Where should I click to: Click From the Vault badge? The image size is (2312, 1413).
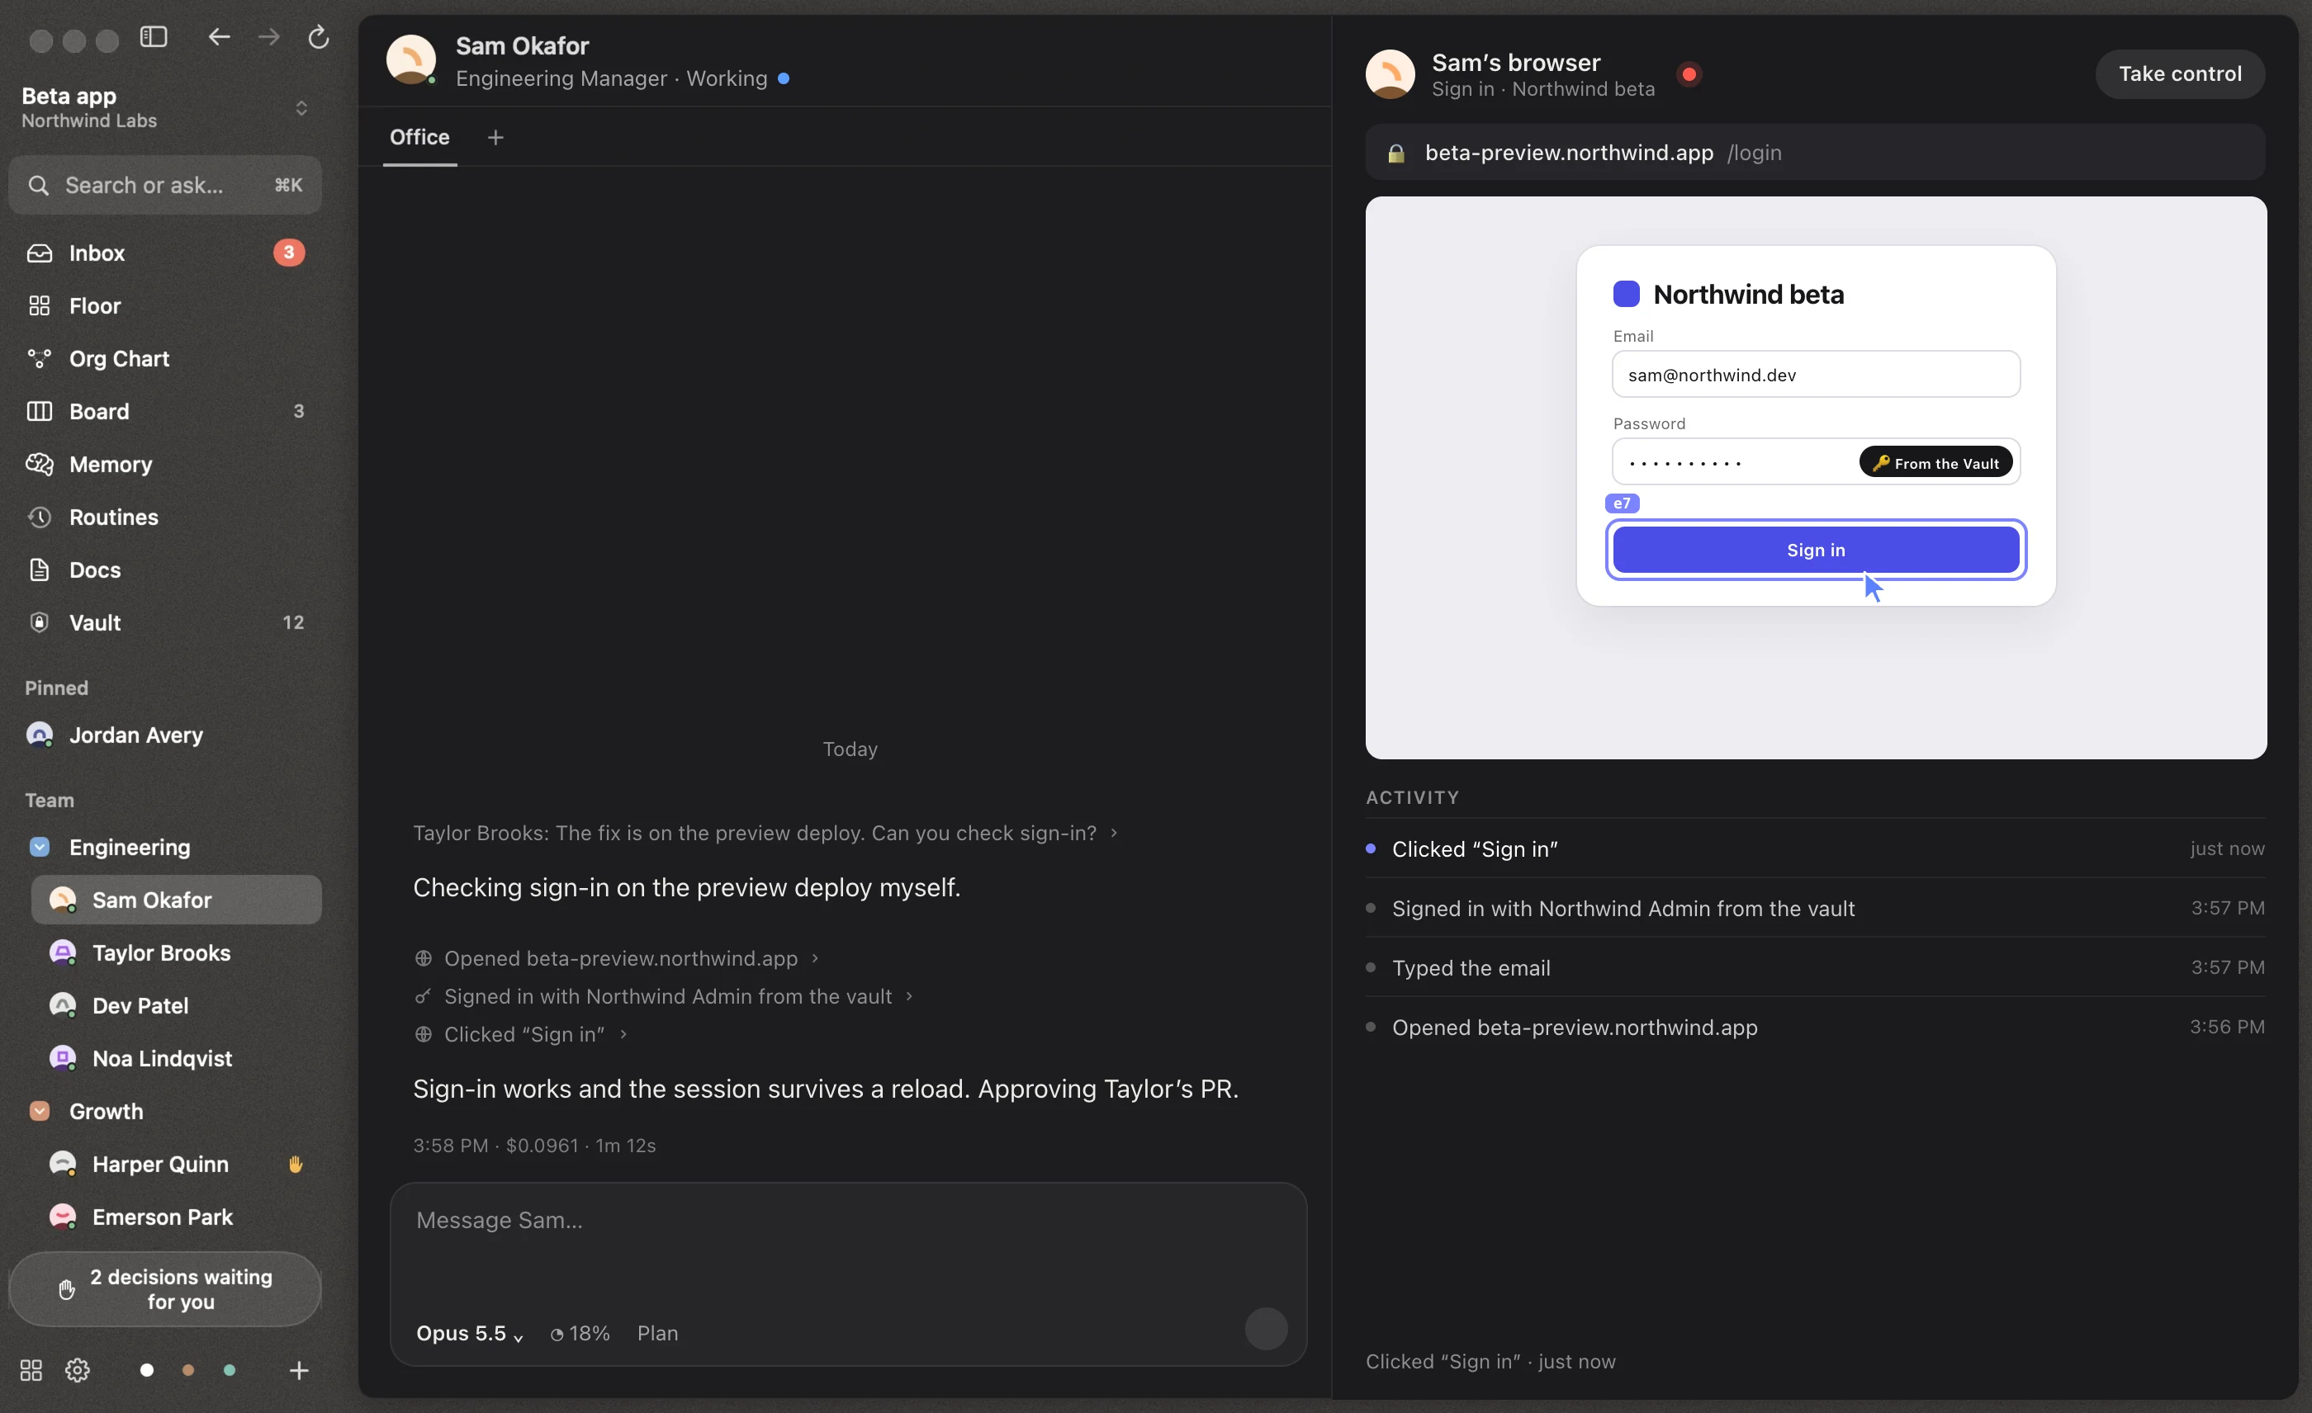[1935, 463]
